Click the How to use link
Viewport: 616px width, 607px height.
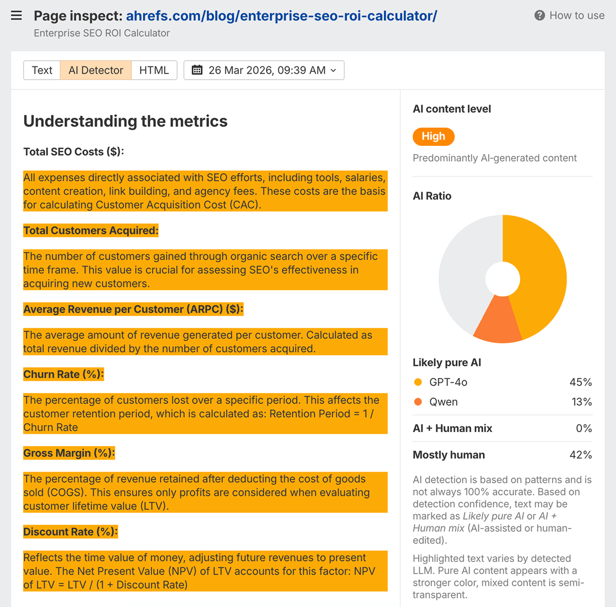[576, 15]
